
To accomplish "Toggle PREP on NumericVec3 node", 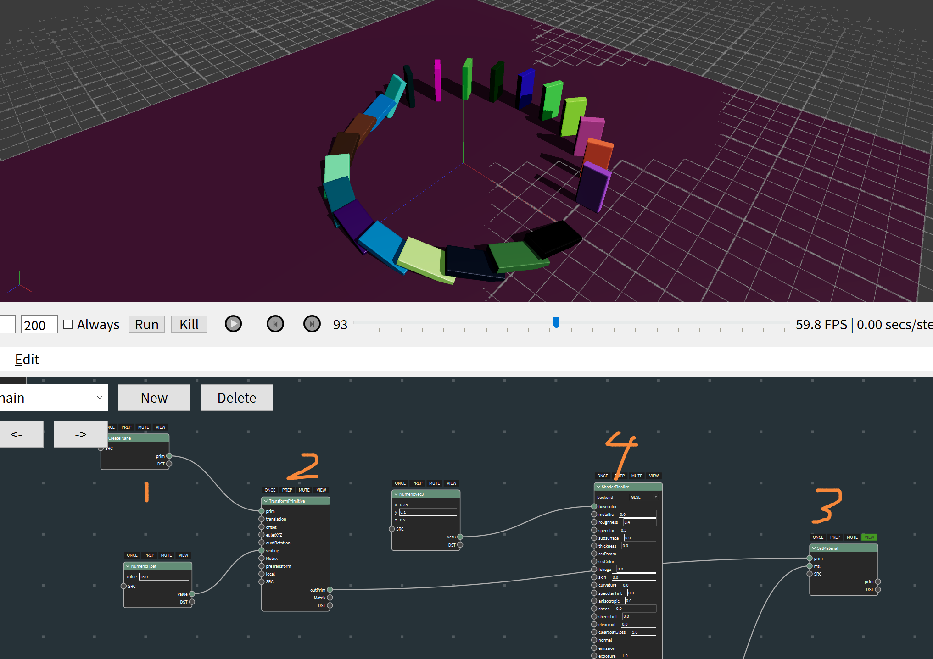I will (417, 483).
